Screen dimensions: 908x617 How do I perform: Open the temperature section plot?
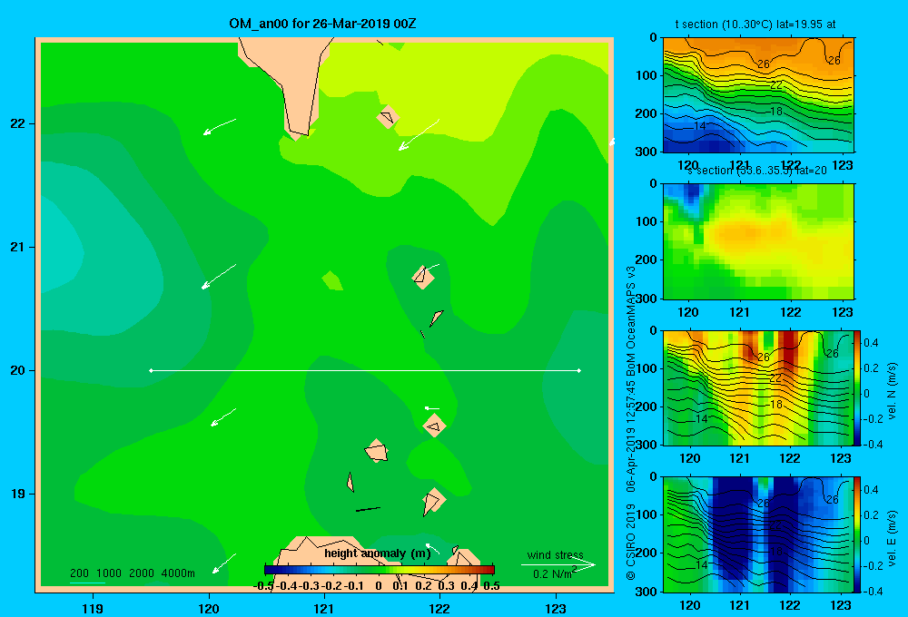pyautogui.click(x=758, y=95)
